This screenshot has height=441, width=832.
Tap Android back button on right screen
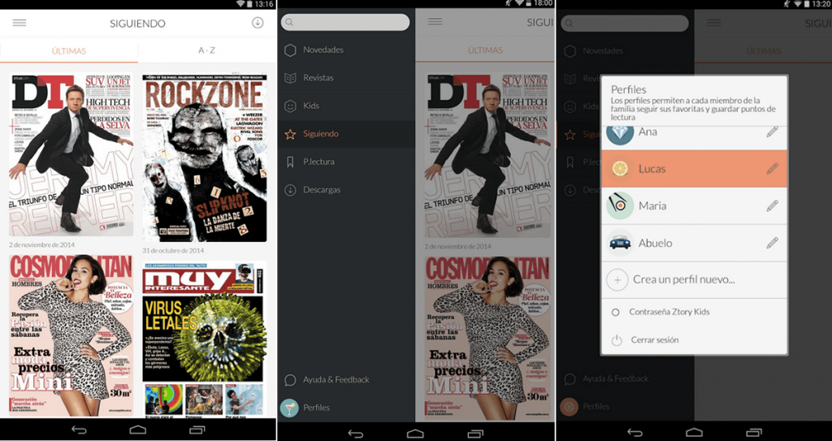click(x=635, y=433)
